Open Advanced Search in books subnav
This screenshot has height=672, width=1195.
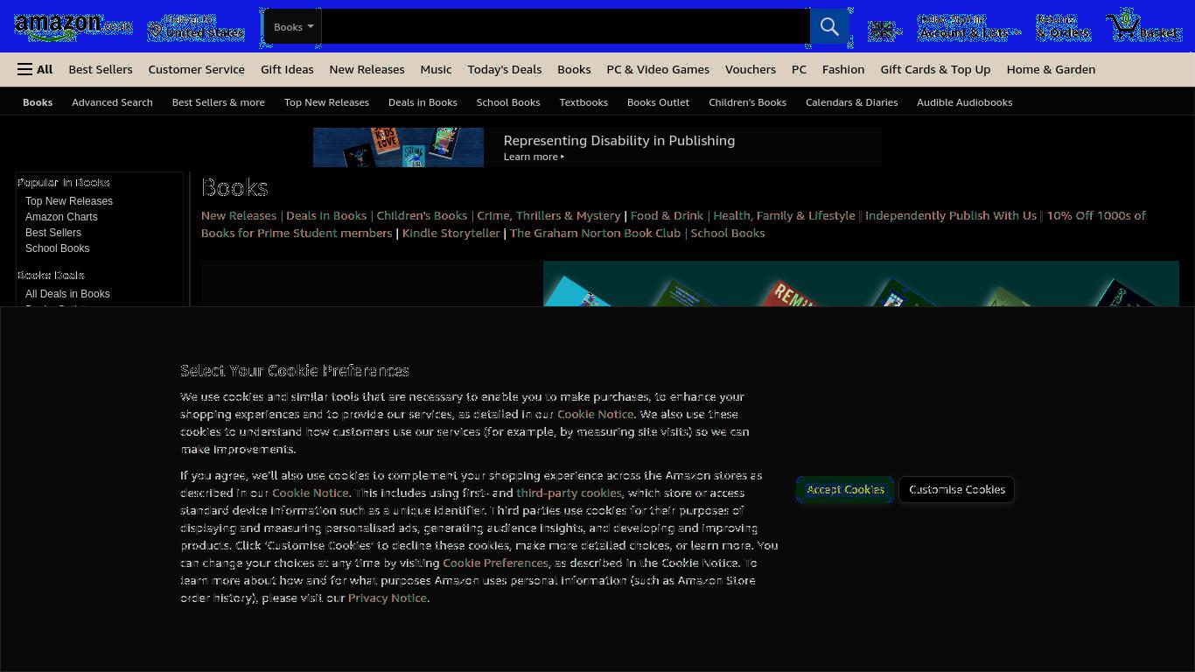pos(112,102)
